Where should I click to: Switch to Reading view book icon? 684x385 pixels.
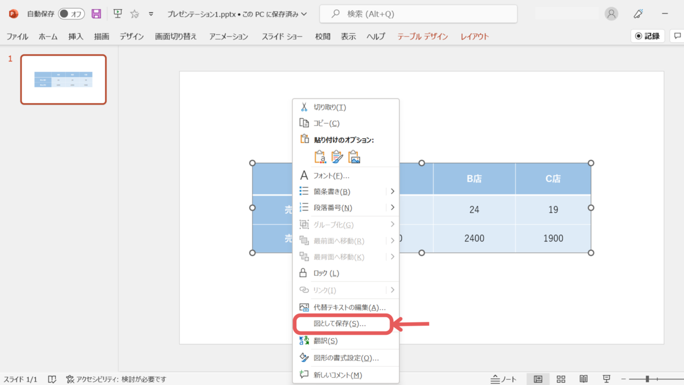pyautogui.click(x=584, y=379)
